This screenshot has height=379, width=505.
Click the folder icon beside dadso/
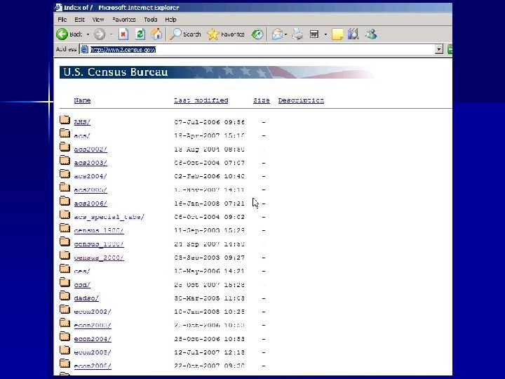click(x=65, y=295)
